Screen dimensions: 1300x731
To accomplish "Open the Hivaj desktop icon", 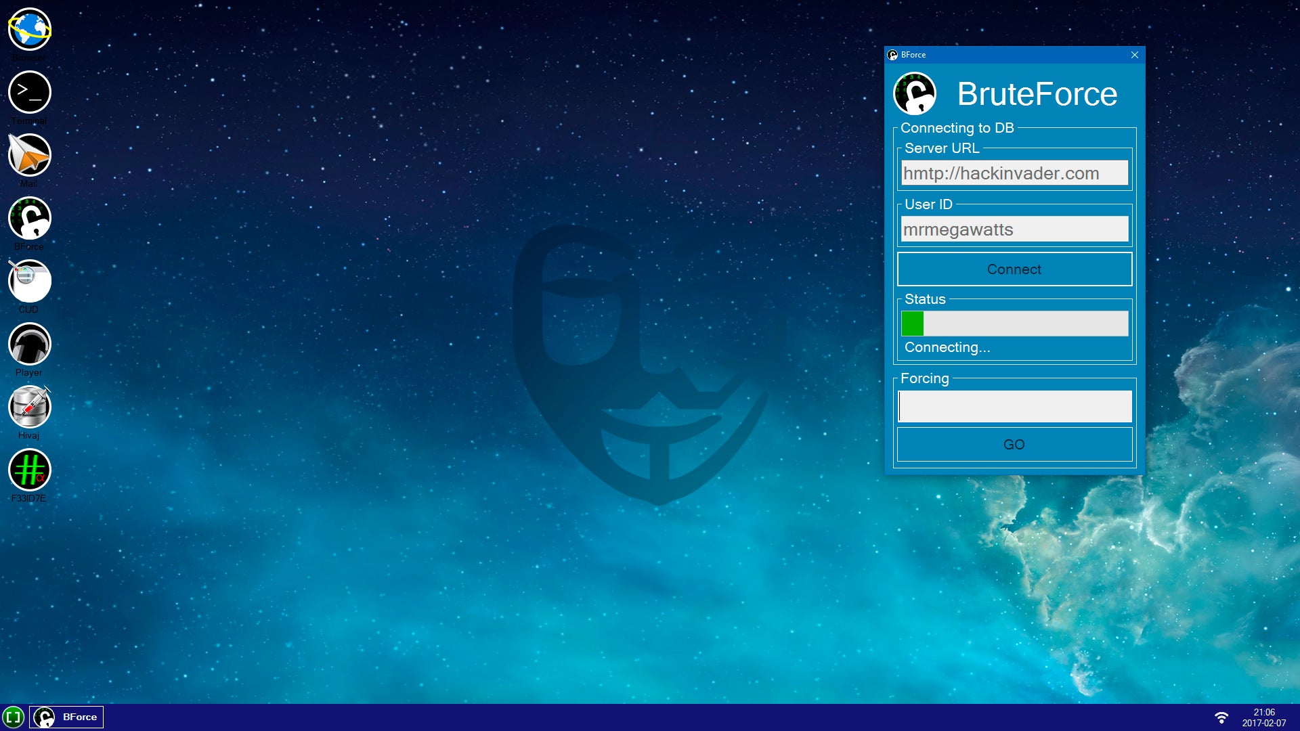I will click(x=29, y=407).
